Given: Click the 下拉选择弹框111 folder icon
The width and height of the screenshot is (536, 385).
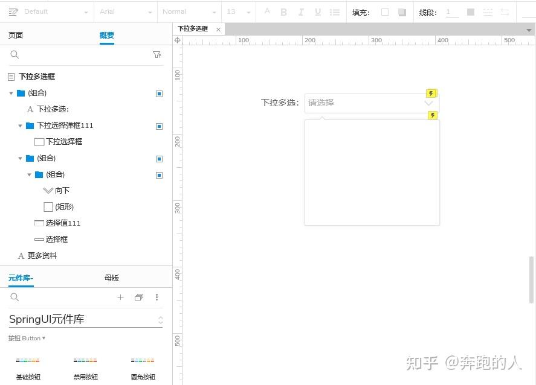Looking at the screenshot, I should [x=30, y=126].
